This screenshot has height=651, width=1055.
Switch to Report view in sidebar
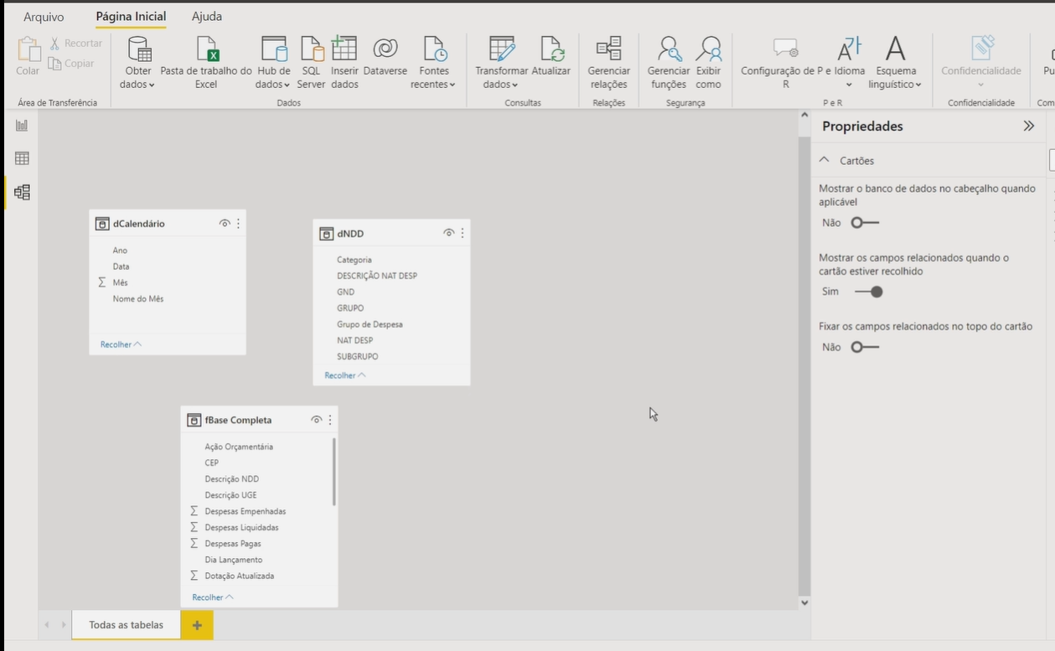point(22,126)
